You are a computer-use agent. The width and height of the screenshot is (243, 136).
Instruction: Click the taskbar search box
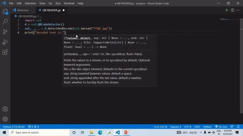click(39, 133)
